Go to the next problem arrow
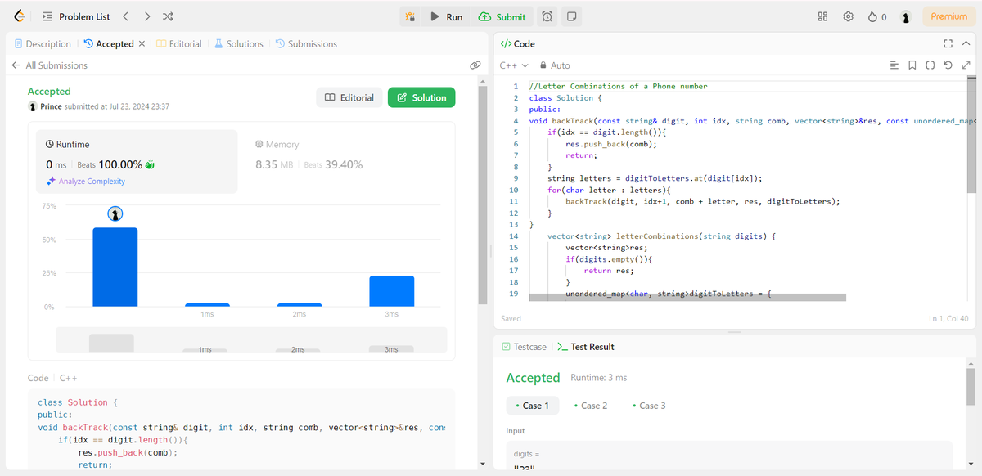This screenshot has height=476, width=982. [x=146, y=16]
